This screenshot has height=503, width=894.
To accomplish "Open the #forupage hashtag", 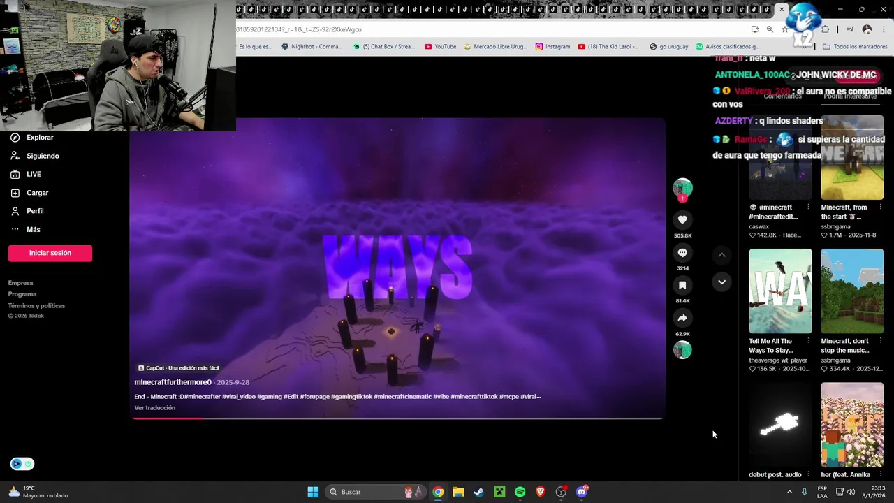I will (x=314, y=397).
